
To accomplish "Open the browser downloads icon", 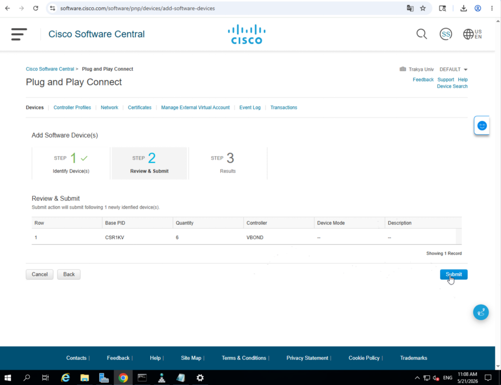I will pos(464,8).
